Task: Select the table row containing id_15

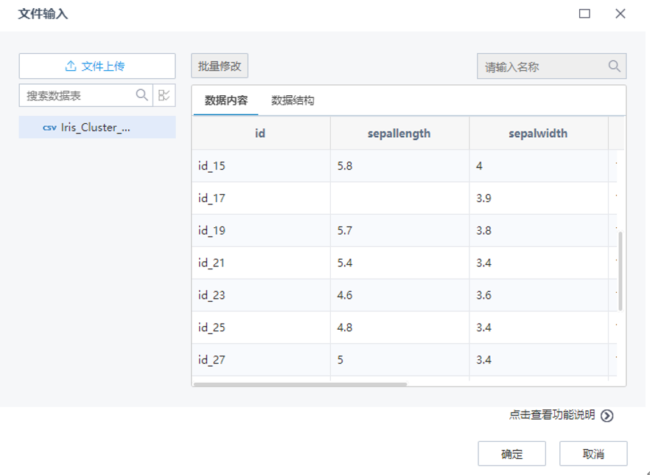Action: click(332, 167)
